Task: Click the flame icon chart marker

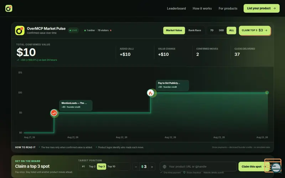Action: pyautogui.click(x=150, y=93)
